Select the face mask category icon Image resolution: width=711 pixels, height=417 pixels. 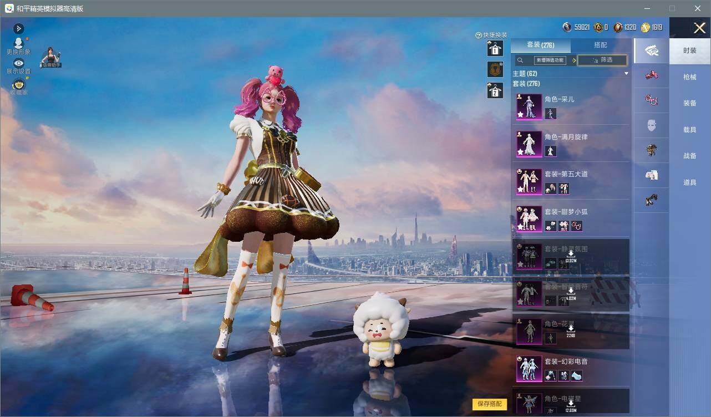(652, 125)
